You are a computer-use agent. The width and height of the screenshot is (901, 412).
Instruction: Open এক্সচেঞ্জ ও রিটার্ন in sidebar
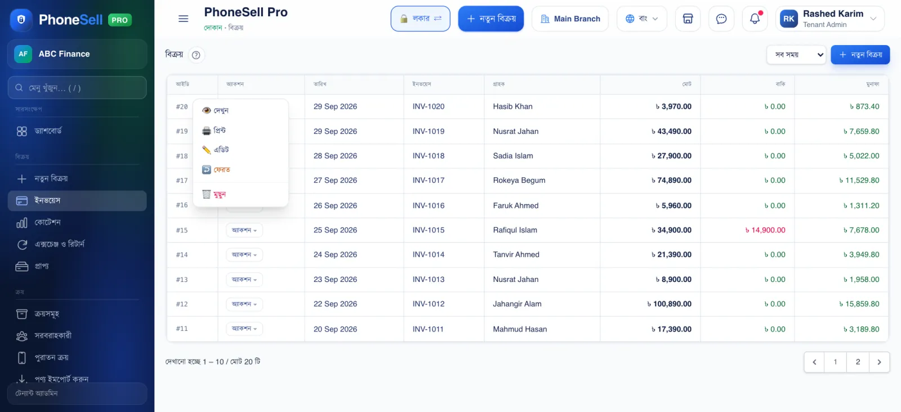[77, 244]
